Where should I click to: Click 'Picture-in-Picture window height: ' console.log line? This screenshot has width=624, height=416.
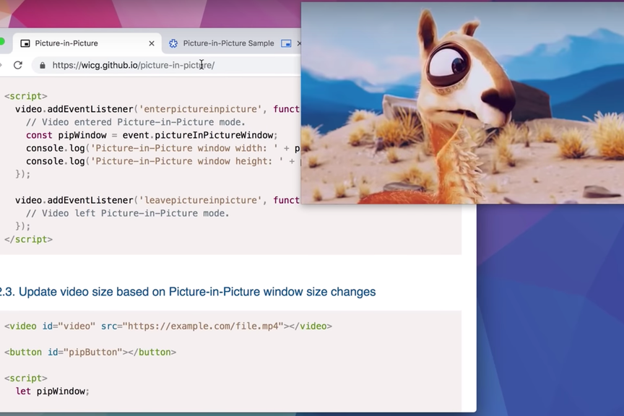[x=162, y=161]
